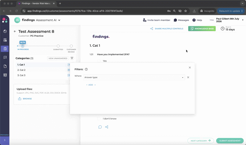246x145 pixels.
Task: Click the share icon under the question
Action: coord(107,127)
